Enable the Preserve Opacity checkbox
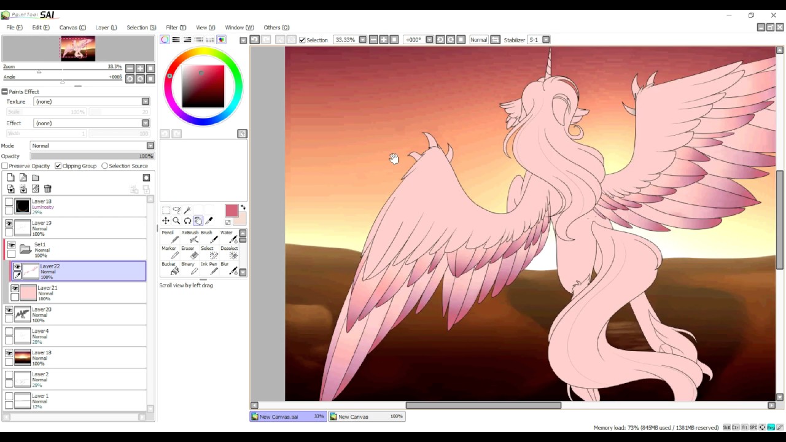 (5, 166)
